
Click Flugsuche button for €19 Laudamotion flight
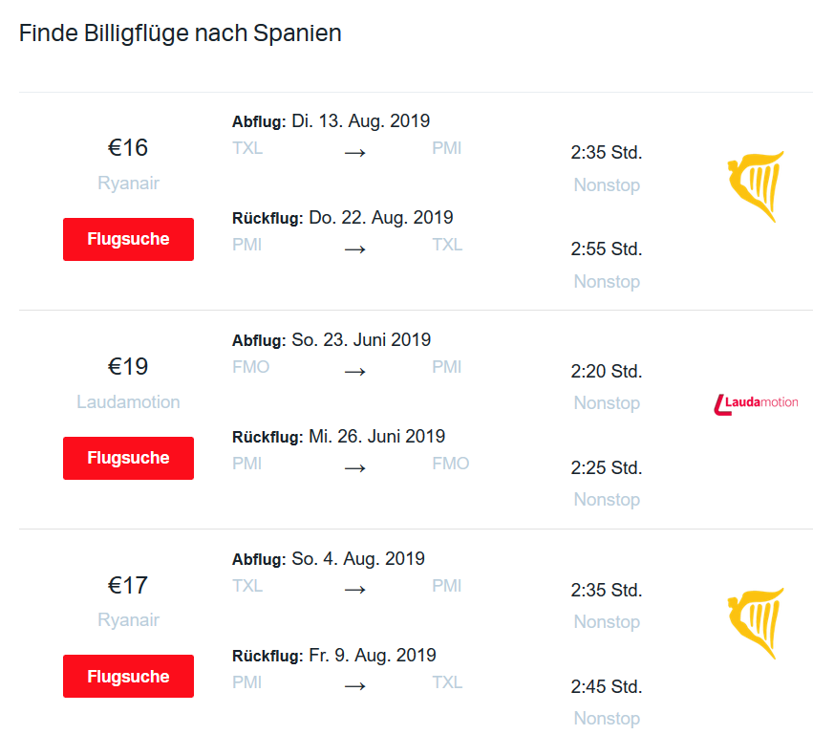(x=128, y=458)
